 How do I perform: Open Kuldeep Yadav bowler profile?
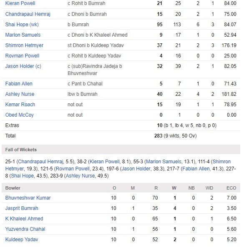(22, 240)
